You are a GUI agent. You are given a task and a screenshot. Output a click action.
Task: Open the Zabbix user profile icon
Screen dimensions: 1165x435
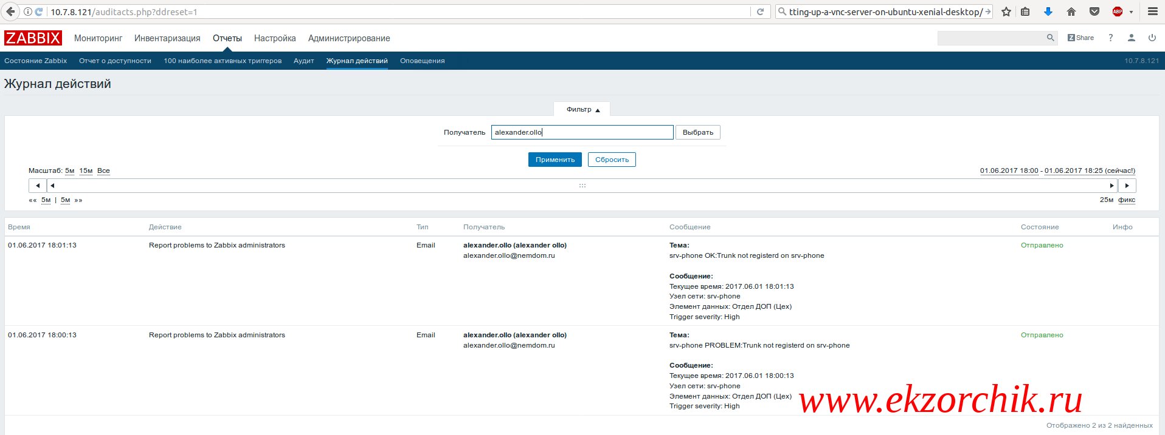(x=1131, y=38)
